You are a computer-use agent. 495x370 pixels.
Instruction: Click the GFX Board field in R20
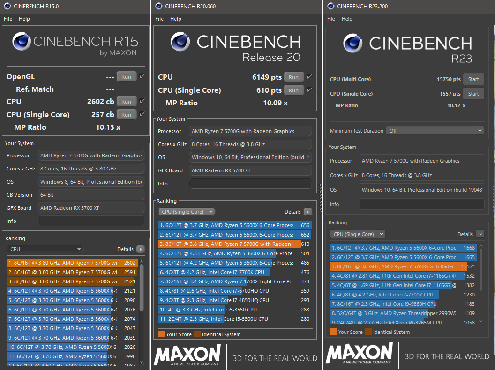(x=250, y=170)
